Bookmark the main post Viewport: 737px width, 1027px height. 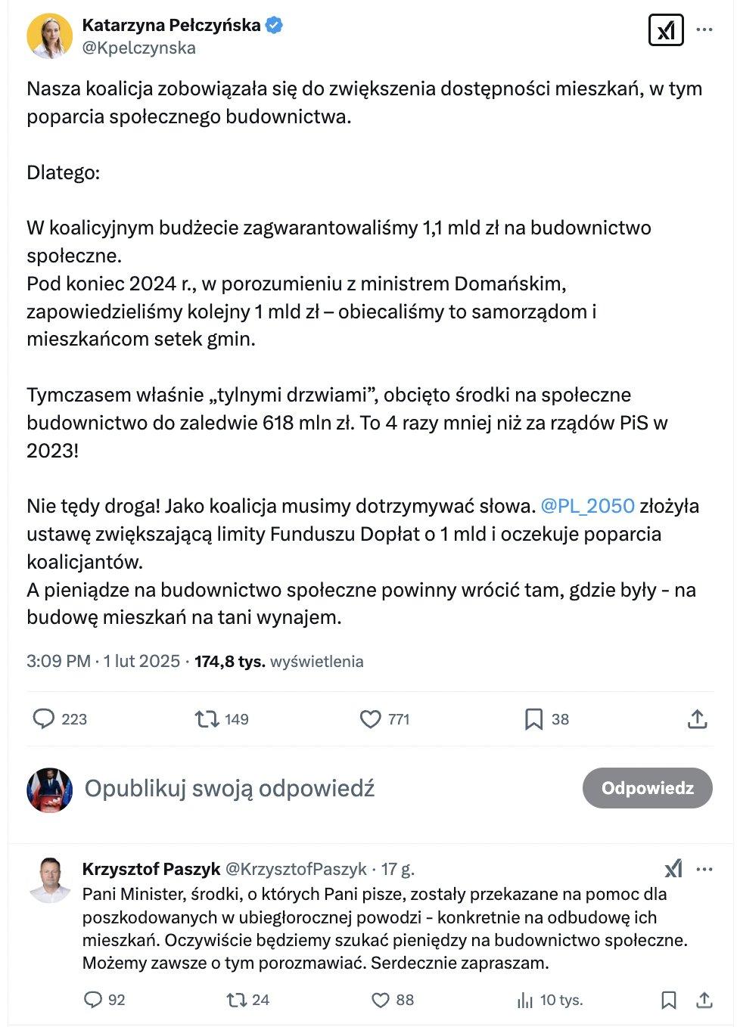tap(533, 718)
